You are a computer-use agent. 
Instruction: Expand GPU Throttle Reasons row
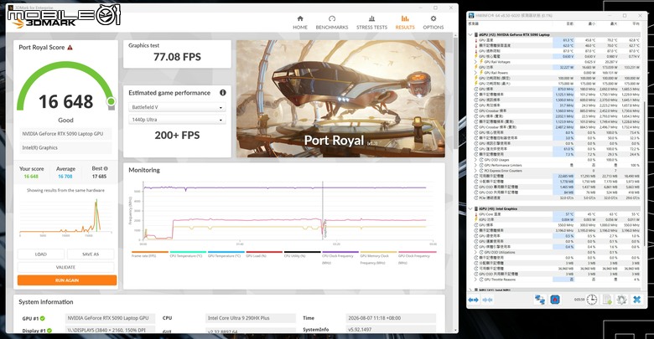tap(475, 280)
